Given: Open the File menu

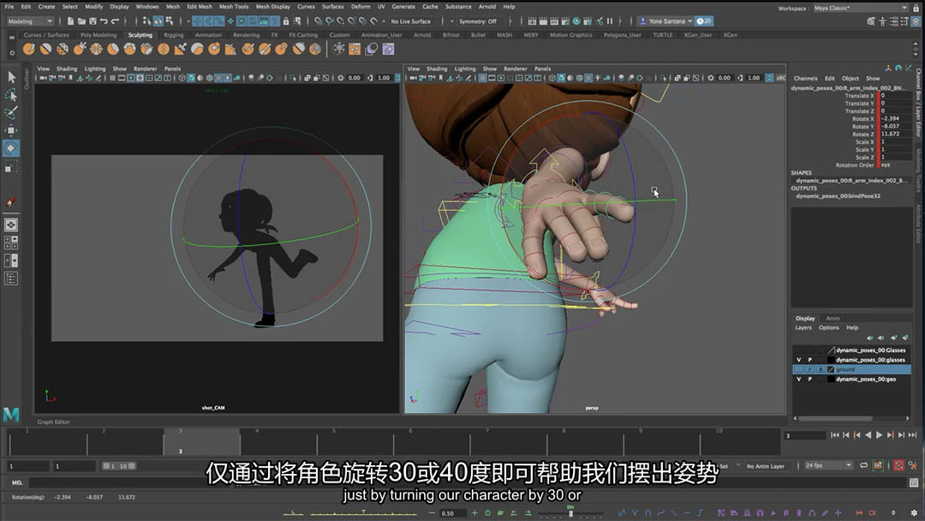Looking at the screenshot, I should (9, 7).
